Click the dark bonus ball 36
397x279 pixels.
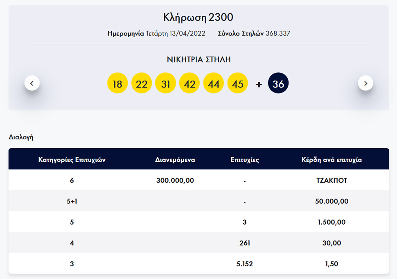coord(278,83)
